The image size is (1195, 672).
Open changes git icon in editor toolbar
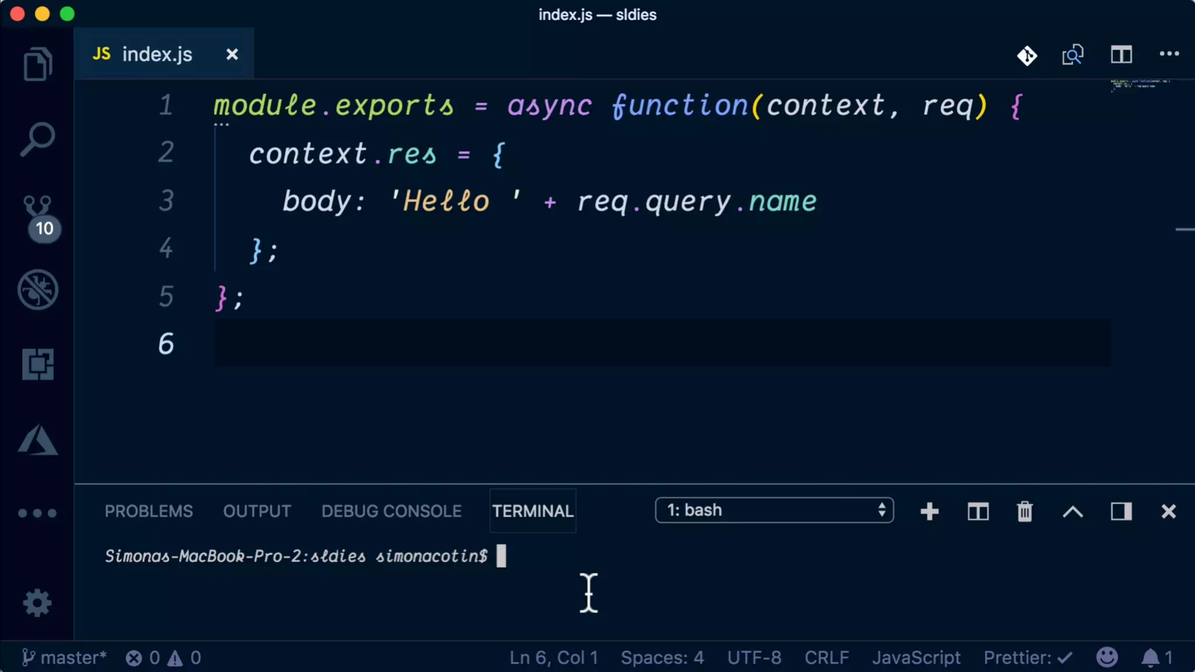point(1027,55)
